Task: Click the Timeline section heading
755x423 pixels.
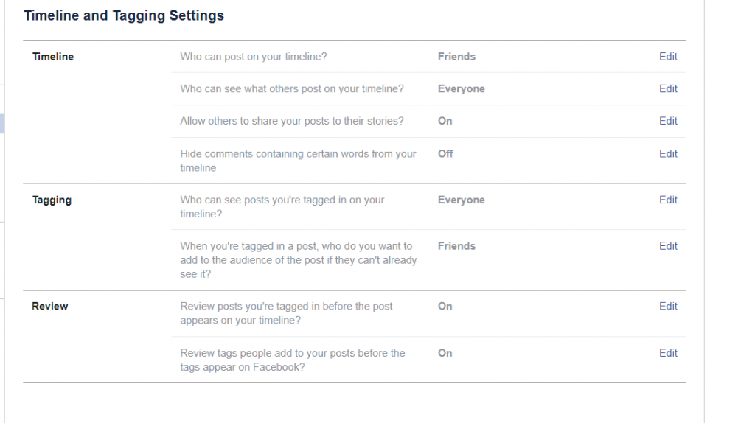Action: pyautogui.click(x=53, y=56)
